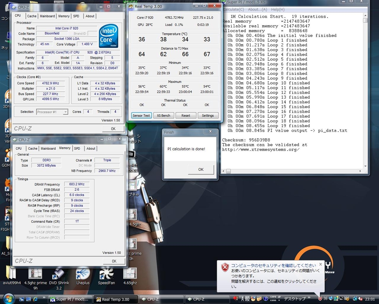Confirm OK on PI calculation done dialog

tap(201, 169)
